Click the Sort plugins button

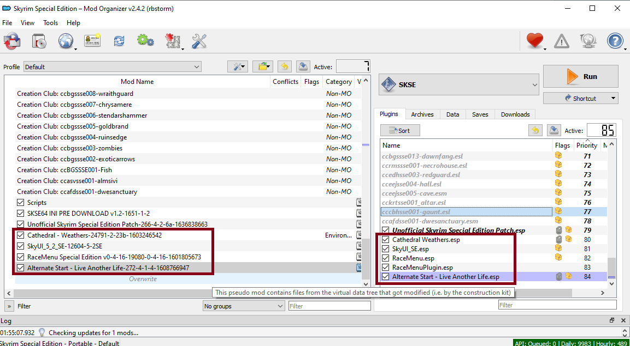(400, 130)
